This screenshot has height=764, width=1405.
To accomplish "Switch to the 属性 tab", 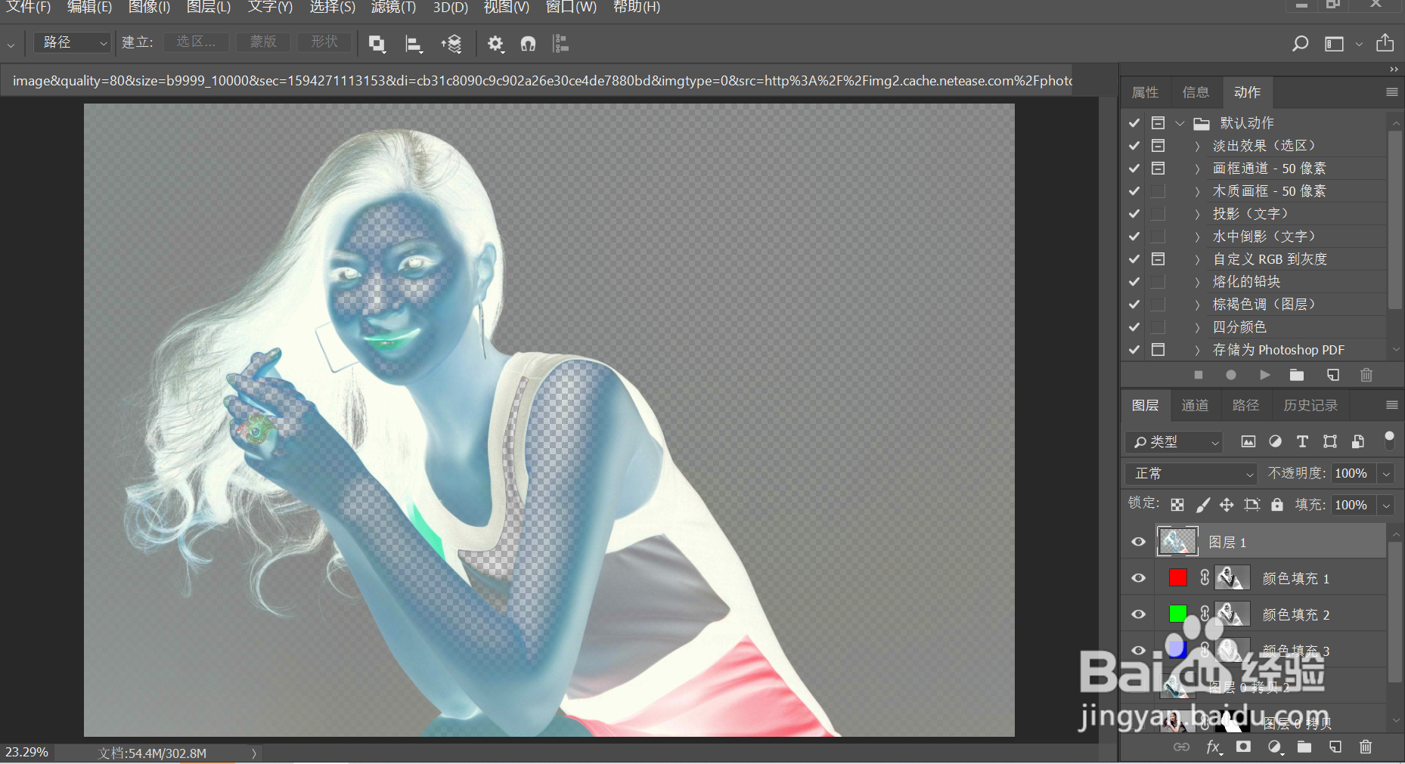I will 1145,92.
